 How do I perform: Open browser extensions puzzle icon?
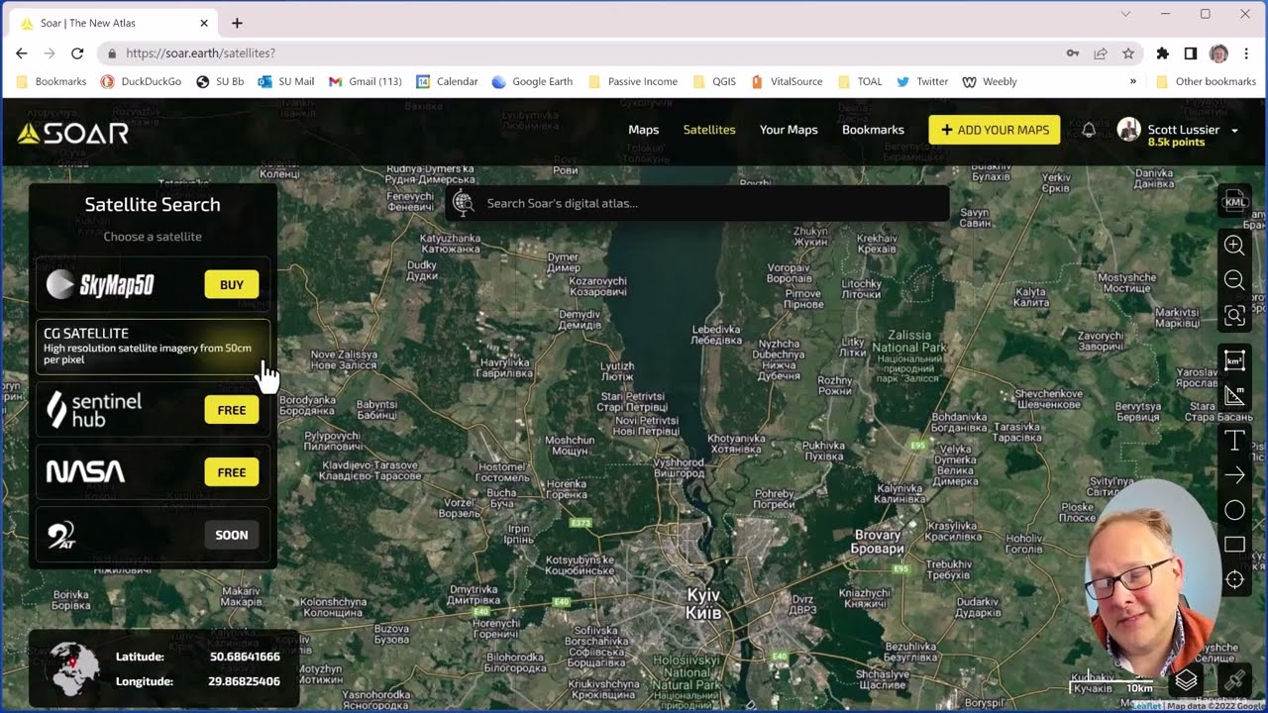pyautogui.click(x=1163, y=53)
